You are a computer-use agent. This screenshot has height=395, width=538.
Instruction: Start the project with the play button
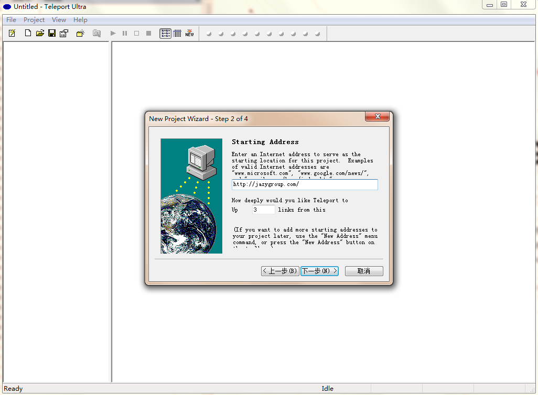113,34
